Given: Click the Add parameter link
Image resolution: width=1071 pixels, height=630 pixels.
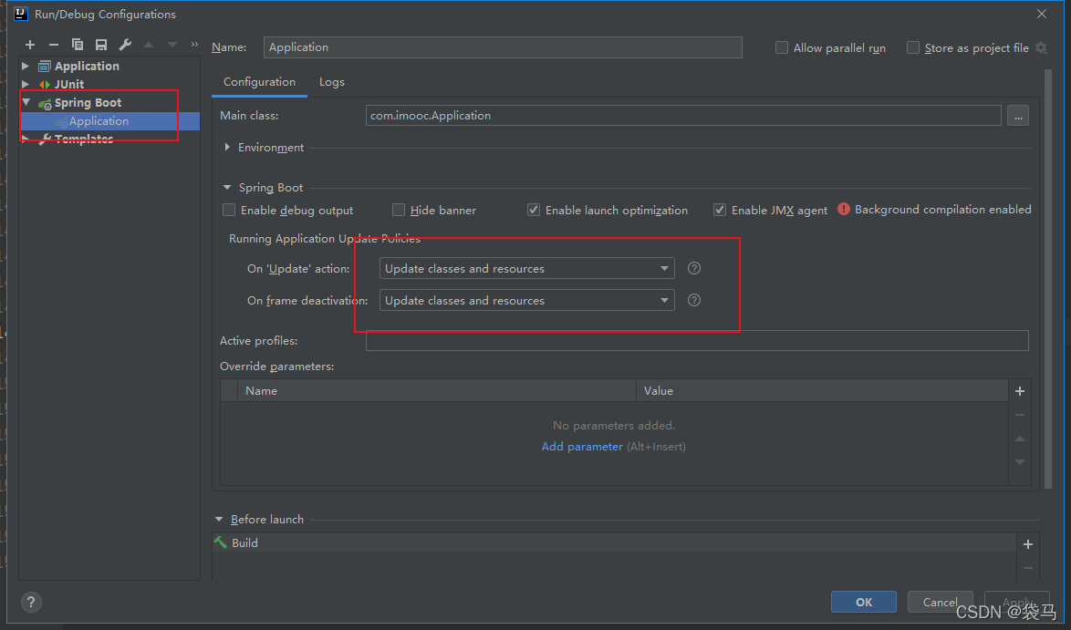Looking at the screenshot, I should click(x=582, y=446).
